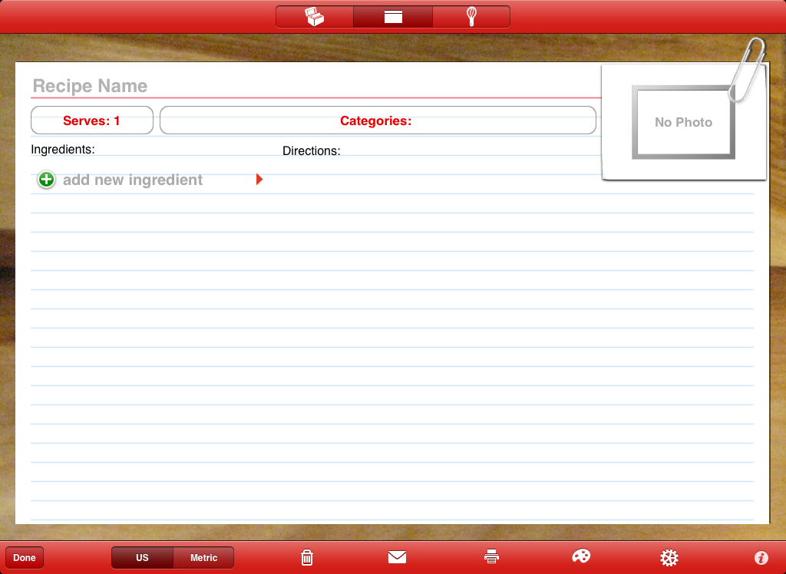Screen dimensions: 786x574
Task: Switch to the recipe card view tab
Action: [393, 16]
